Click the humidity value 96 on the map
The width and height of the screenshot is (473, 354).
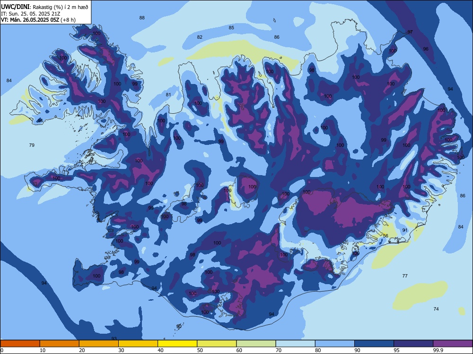click(426, 49)
